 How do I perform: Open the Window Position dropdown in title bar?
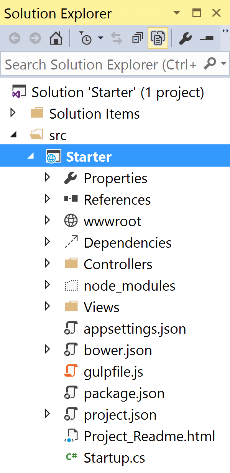pyautogui.click(x=177, y=13)
